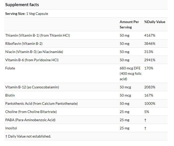
Task: Click the Supplement facts heading
Action: (22, 5)
